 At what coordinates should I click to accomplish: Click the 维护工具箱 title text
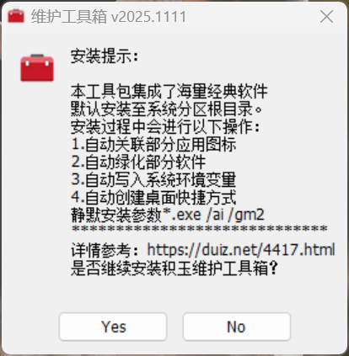[69, 17]
